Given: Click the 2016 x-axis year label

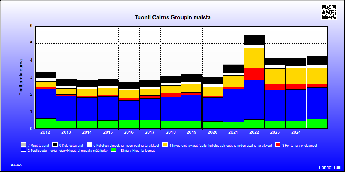Looking at the screenshot, I should [x=129, y=132].
